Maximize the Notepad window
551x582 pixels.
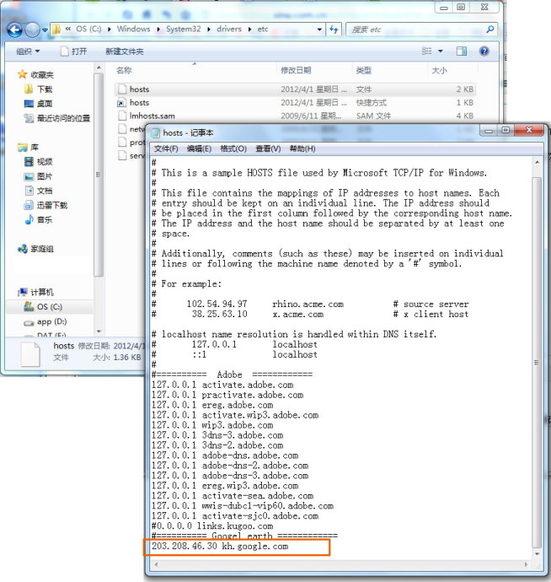click(x=506, y=130)
